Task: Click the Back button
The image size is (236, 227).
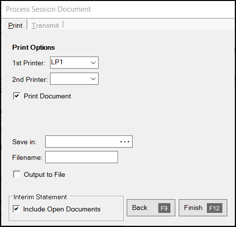Action: pyautogui.click(x=151, y=208)
